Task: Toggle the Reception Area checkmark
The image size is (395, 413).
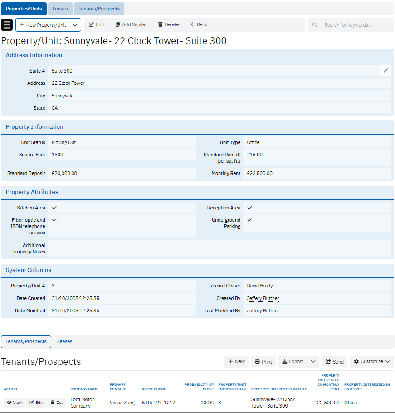Action: (249, 208)
